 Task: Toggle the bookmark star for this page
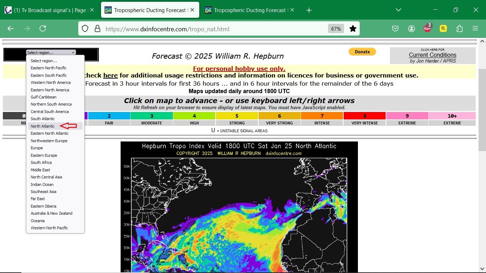pos(353,29)
